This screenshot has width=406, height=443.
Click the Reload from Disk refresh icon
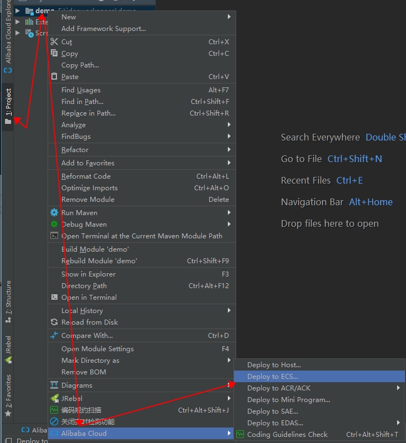54,322
